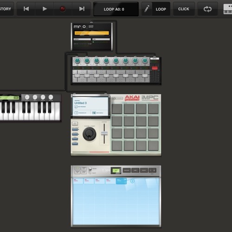
Task: Select the pencil edit tool
Action: (x=147, y=9)
